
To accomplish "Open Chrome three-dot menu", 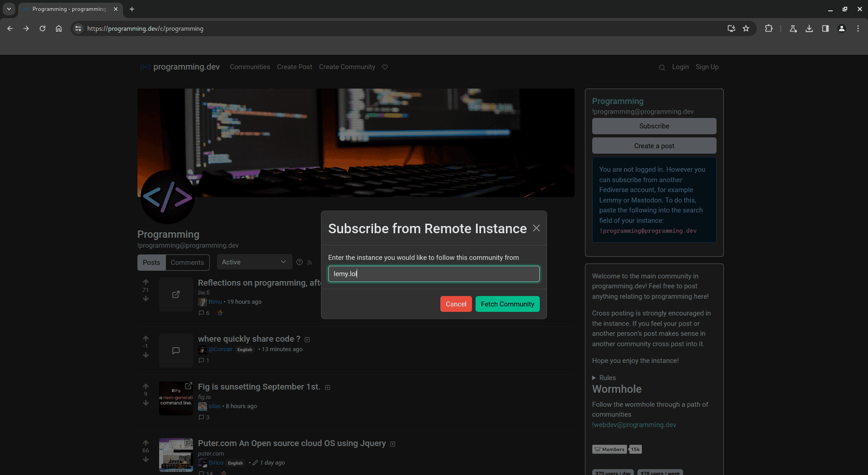I will 858,28.
